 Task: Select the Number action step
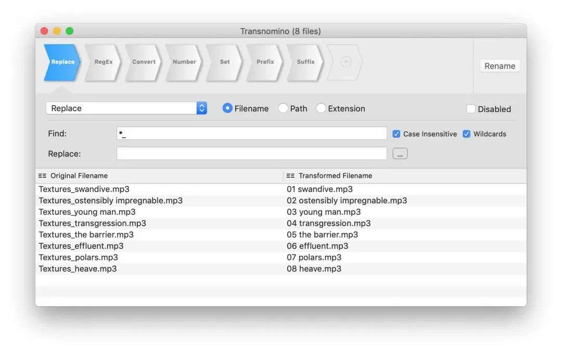pos(184,62)
